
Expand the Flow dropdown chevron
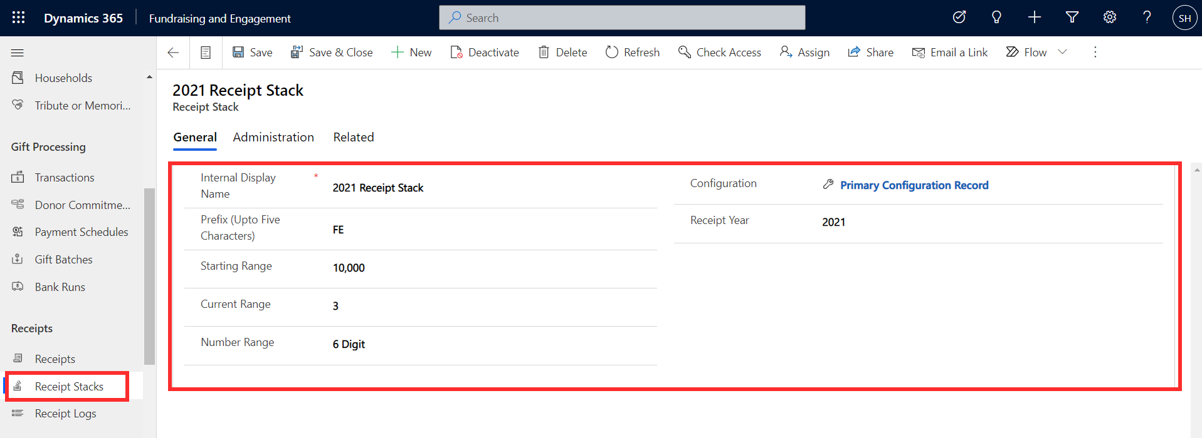[1062, 52]
